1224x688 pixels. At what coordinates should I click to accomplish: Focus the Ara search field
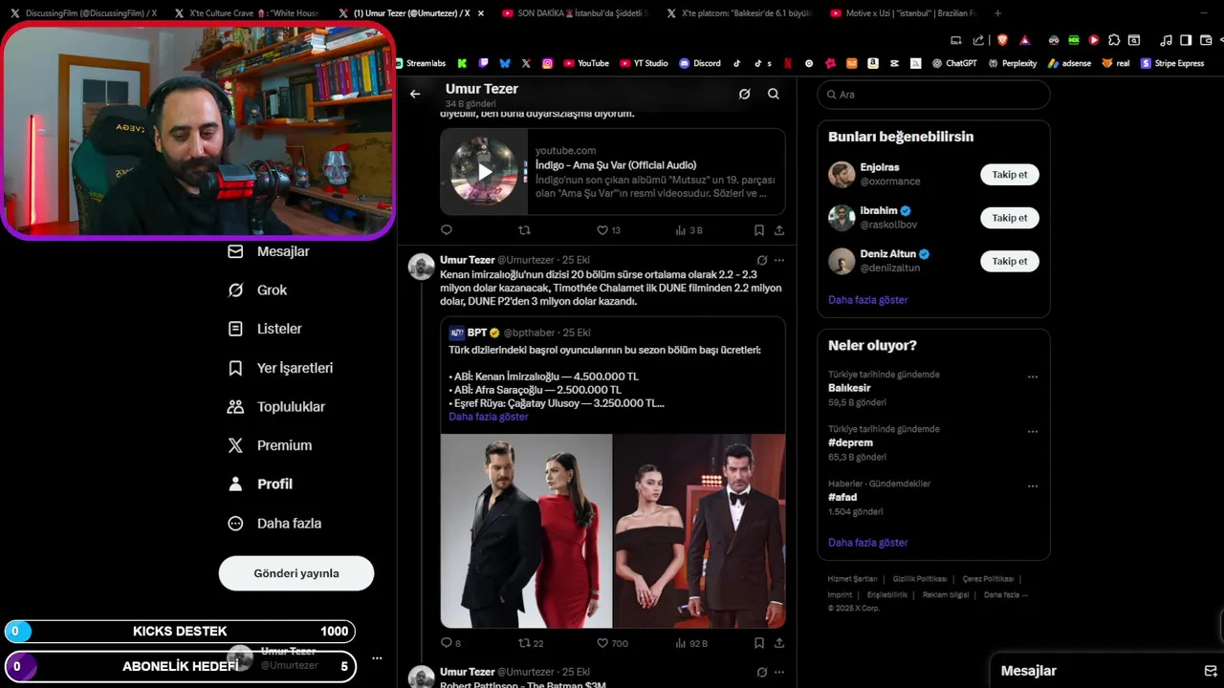(933, 95)
